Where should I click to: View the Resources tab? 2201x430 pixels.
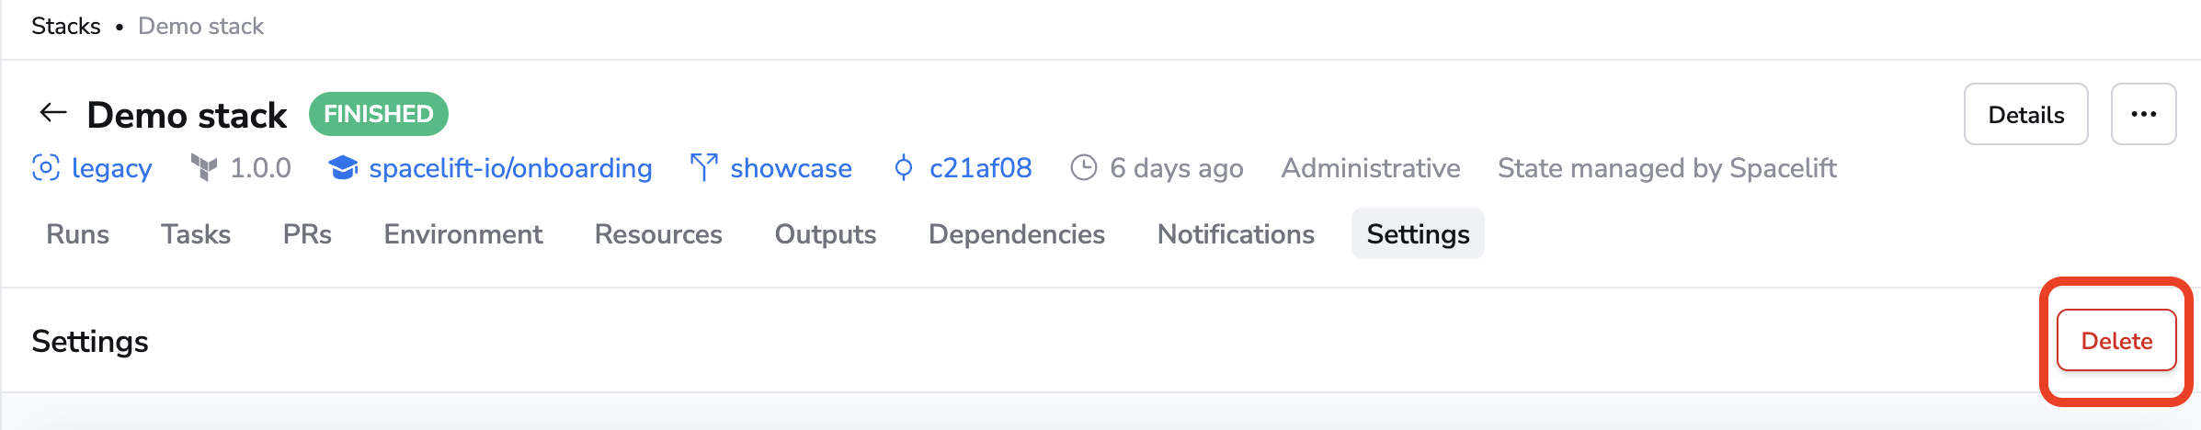click(658, 234)
